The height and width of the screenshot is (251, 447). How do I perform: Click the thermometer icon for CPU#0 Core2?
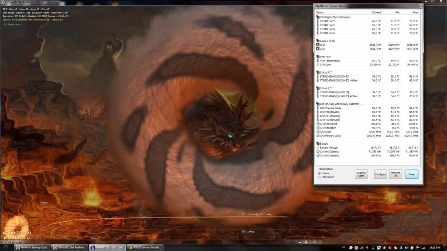click(x=318, y=29)
